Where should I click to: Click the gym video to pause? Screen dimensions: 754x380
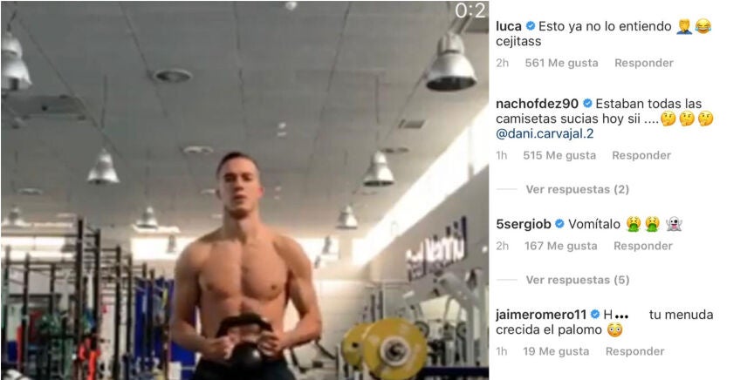[x=244, y=190]
